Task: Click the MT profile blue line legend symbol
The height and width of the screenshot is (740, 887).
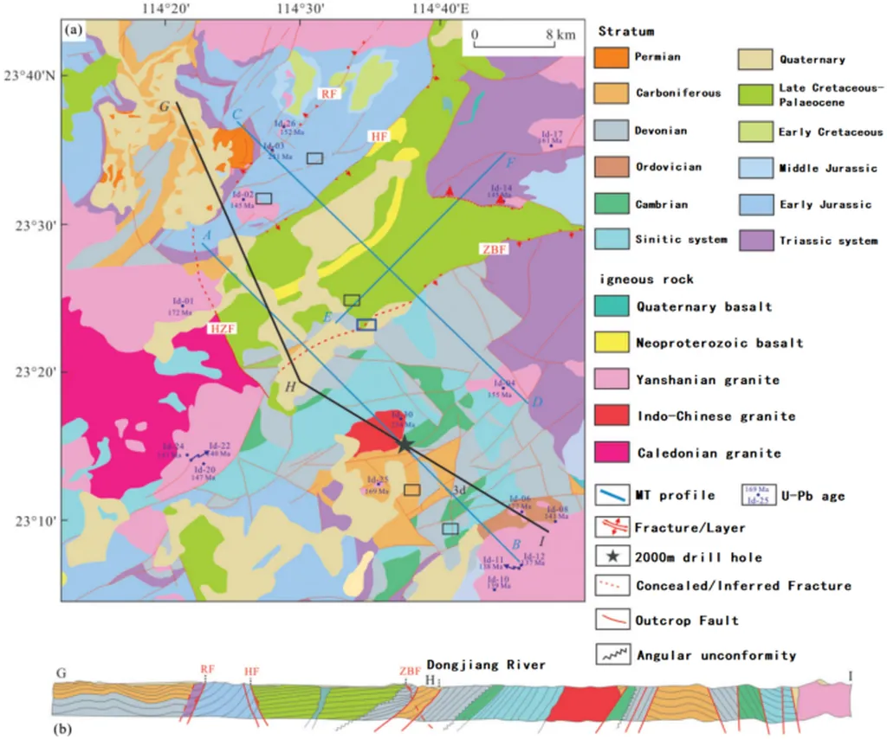Action: click(612, 495)
